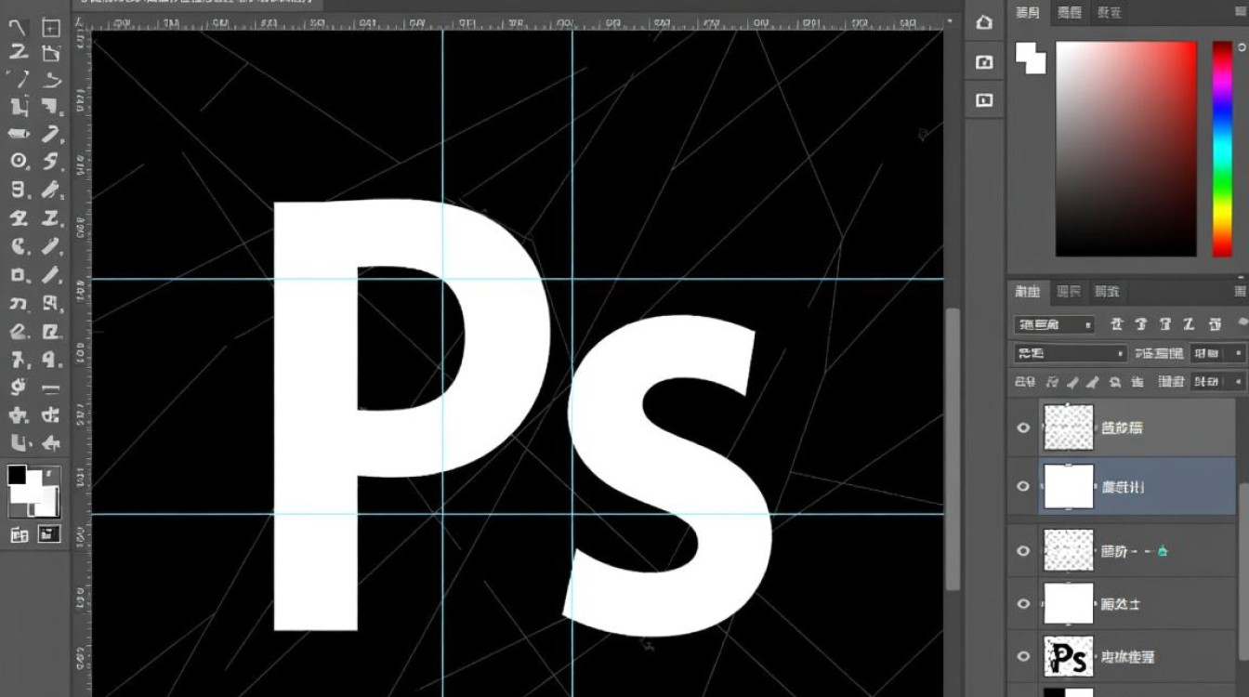1249x697 pixels.
Task: Click the canvas vertical scrollbar
Action: pyautogui.click(x=953, y=448)
